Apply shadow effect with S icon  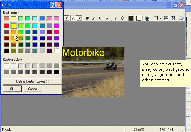(115, 18)
